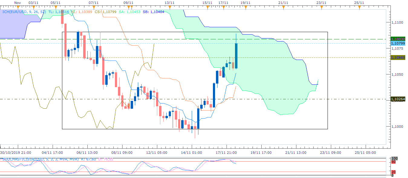Click the orange marker under 03/11

pyautogui.click(x=33, y=8)
